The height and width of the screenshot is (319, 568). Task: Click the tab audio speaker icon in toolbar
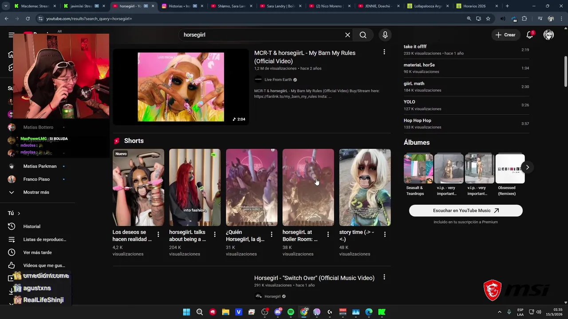click(503, 19)
